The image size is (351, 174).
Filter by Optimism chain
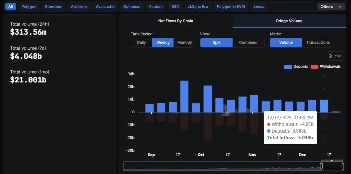point(132,6)
